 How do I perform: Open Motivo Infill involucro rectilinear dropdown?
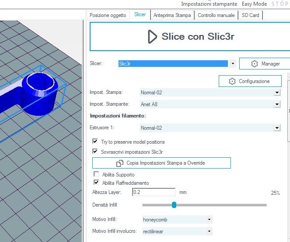[x=210, y=231]
